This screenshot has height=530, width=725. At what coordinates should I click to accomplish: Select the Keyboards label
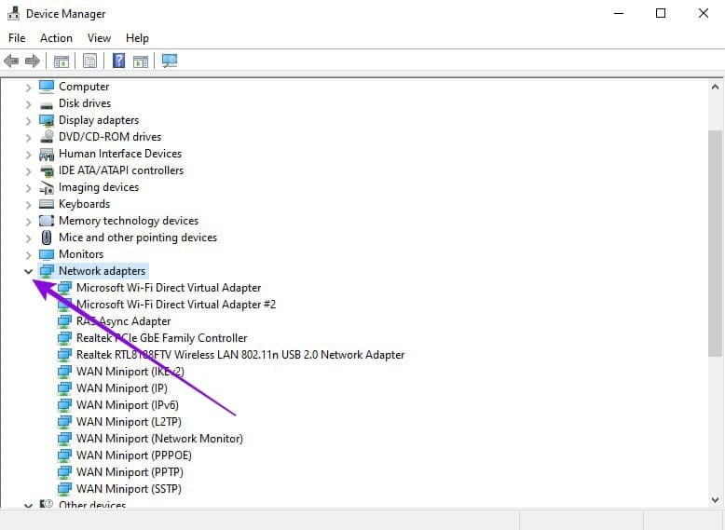[x=84, y=204]
